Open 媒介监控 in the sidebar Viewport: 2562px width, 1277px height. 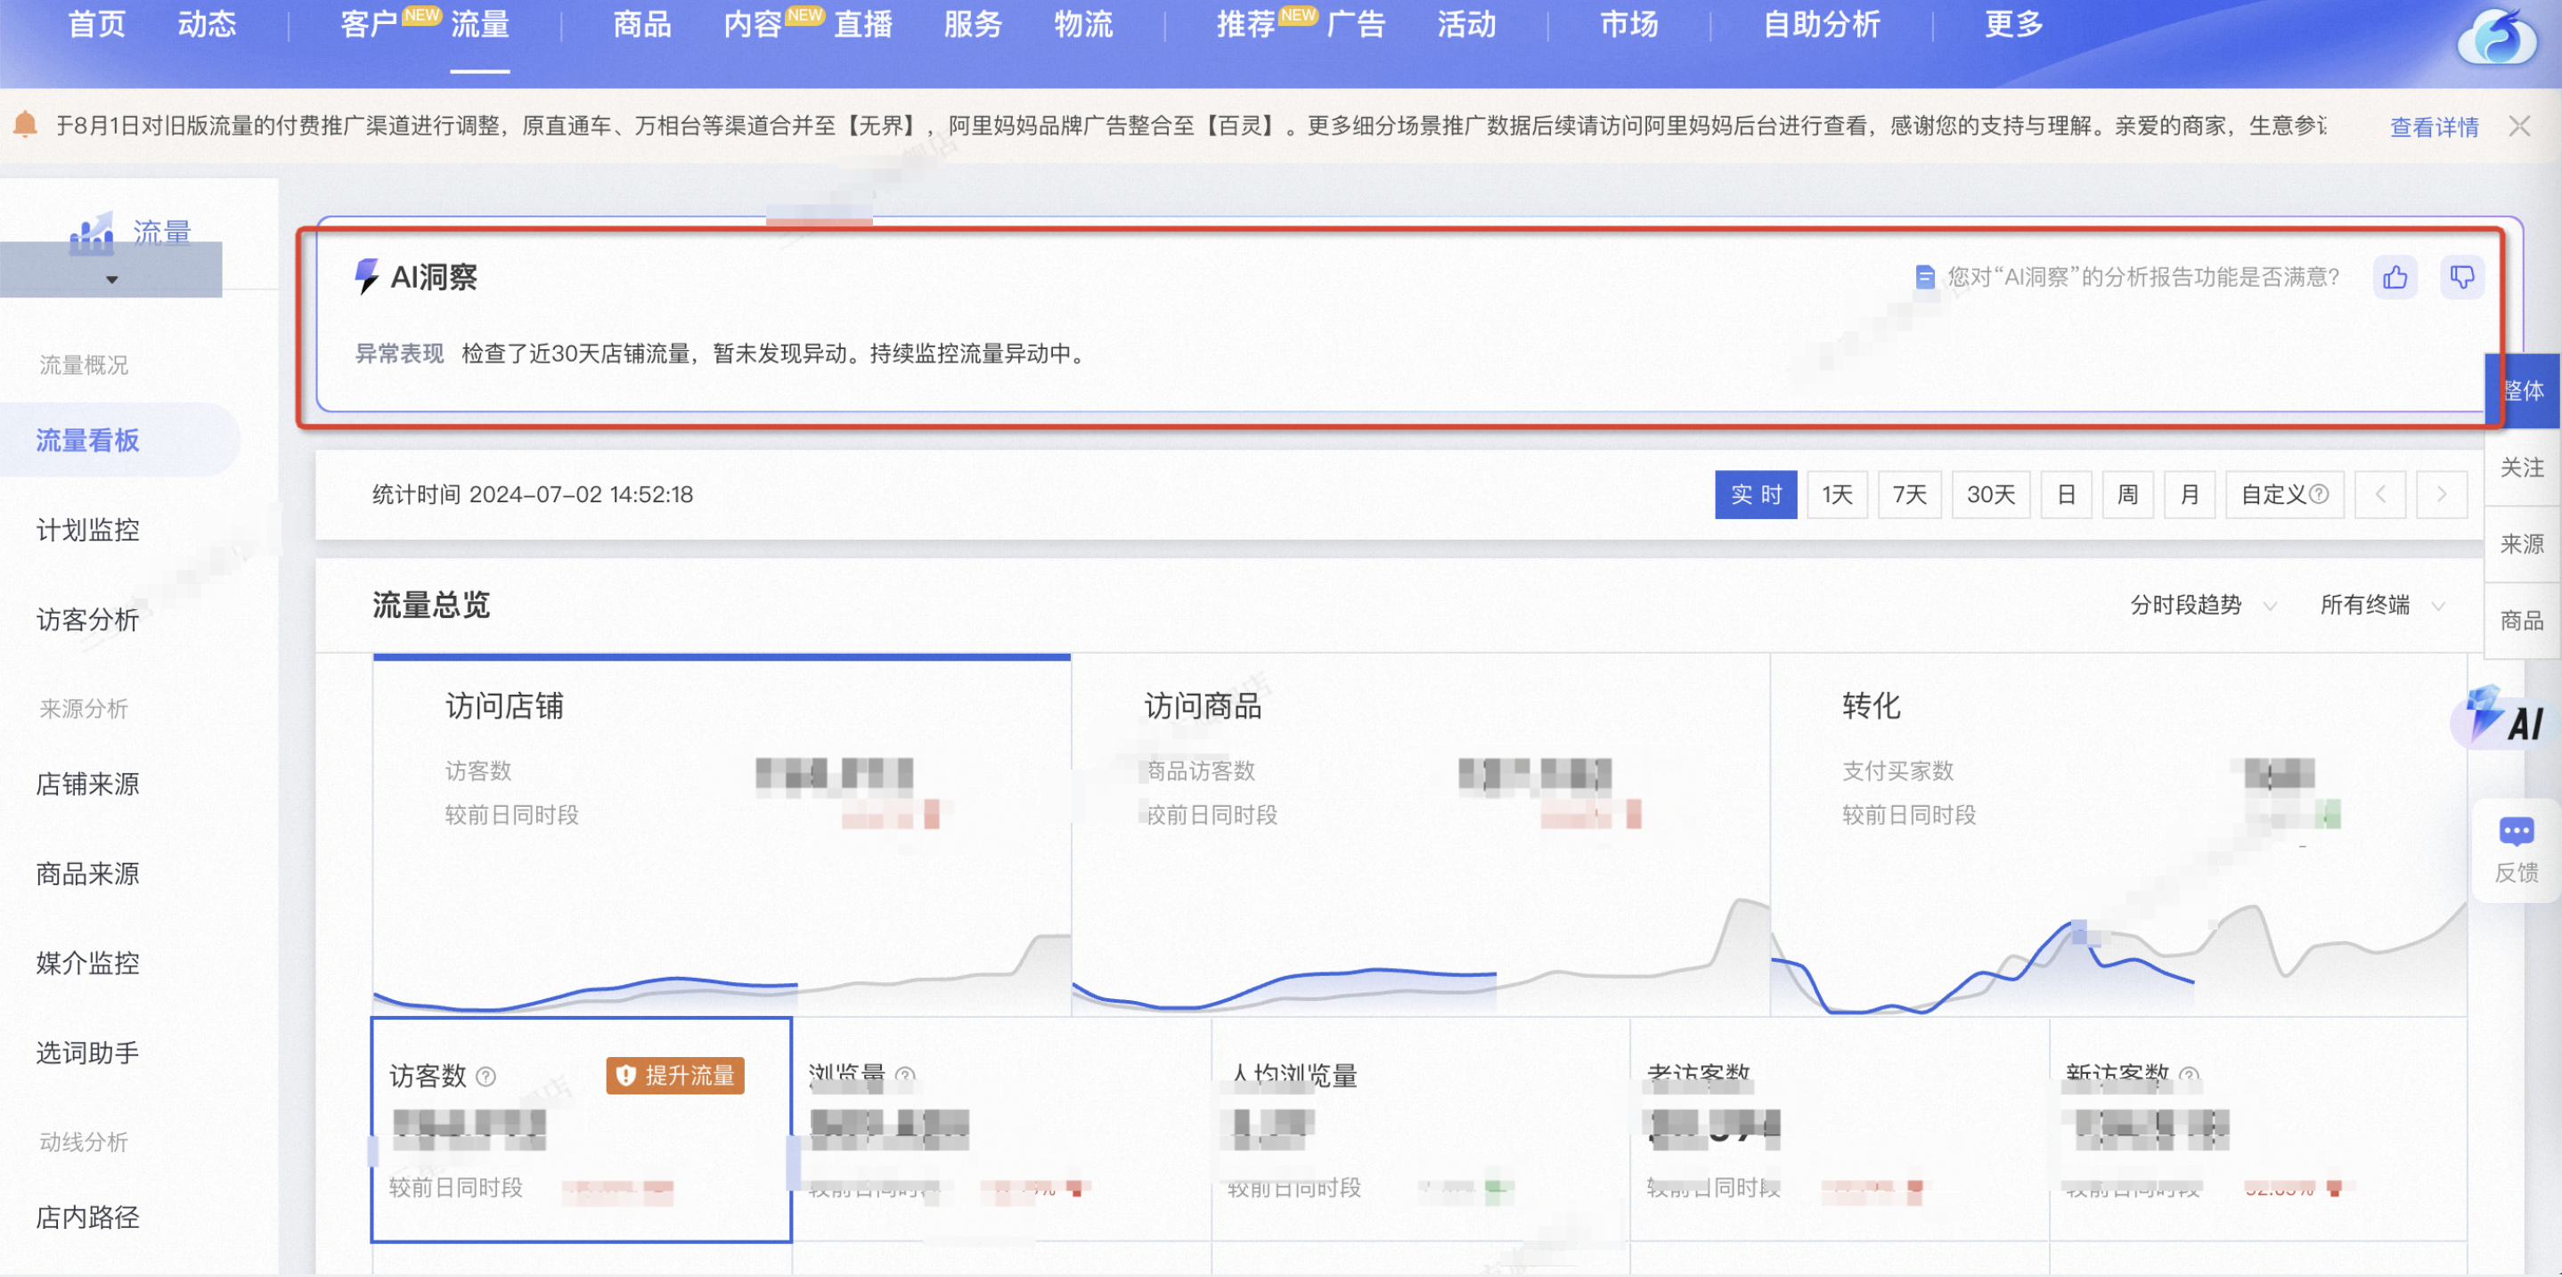click(x=87, y=963)
